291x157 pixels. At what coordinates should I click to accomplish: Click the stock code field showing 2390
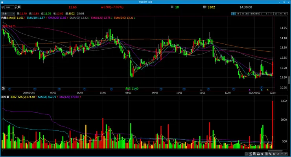(x=9, y=7)
